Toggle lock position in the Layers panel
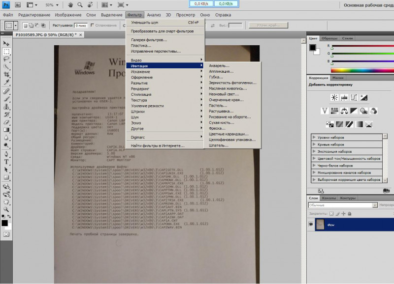 pyautogui.click(x=343, y=214)
